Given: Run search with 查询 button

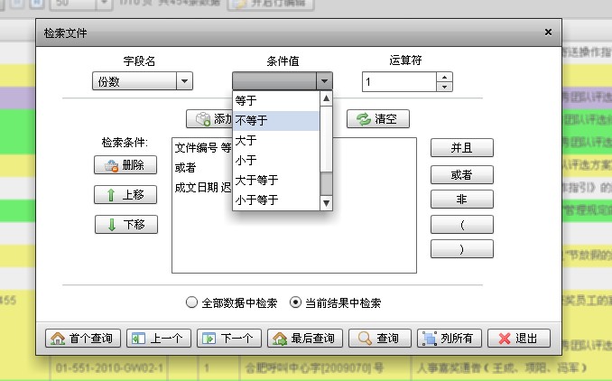Looking at the screenshot, I should click(x=380, y=338).
